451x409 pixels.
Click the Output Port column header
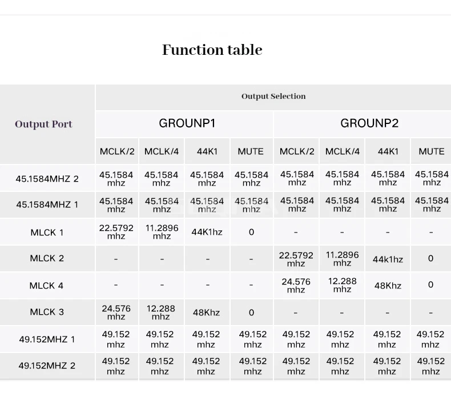click(x=44, y=124)
